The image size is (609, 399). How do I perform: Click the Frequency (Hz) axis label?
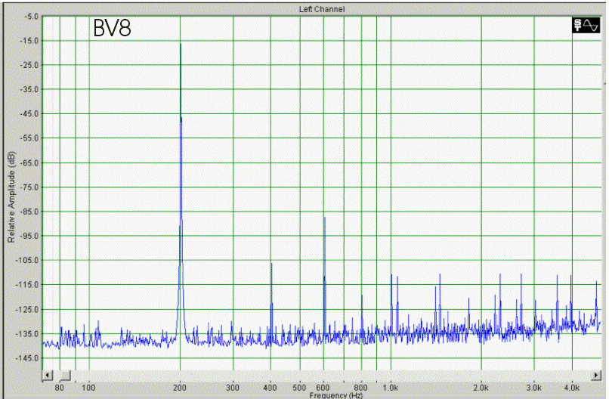click(335, 394)
